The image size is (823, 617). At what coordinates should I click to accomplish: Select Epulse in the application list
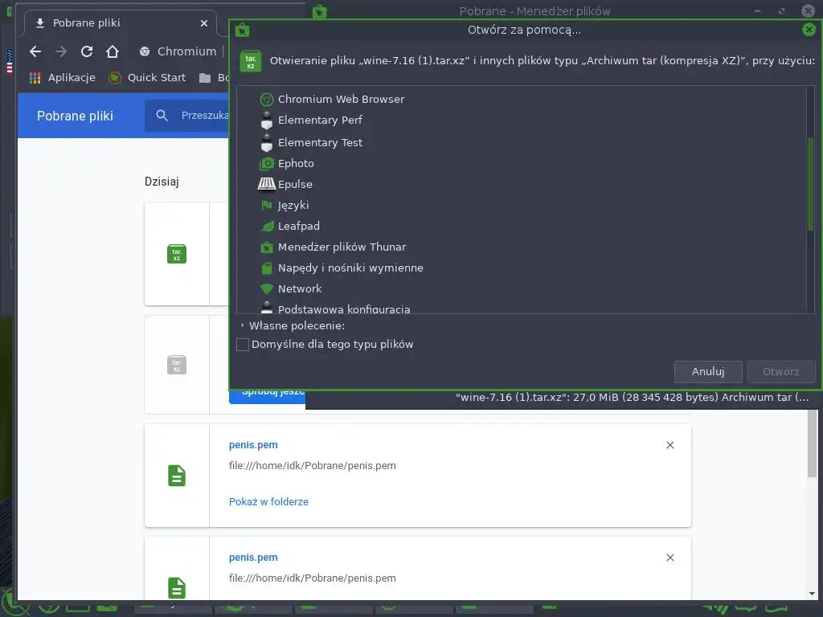295,185
